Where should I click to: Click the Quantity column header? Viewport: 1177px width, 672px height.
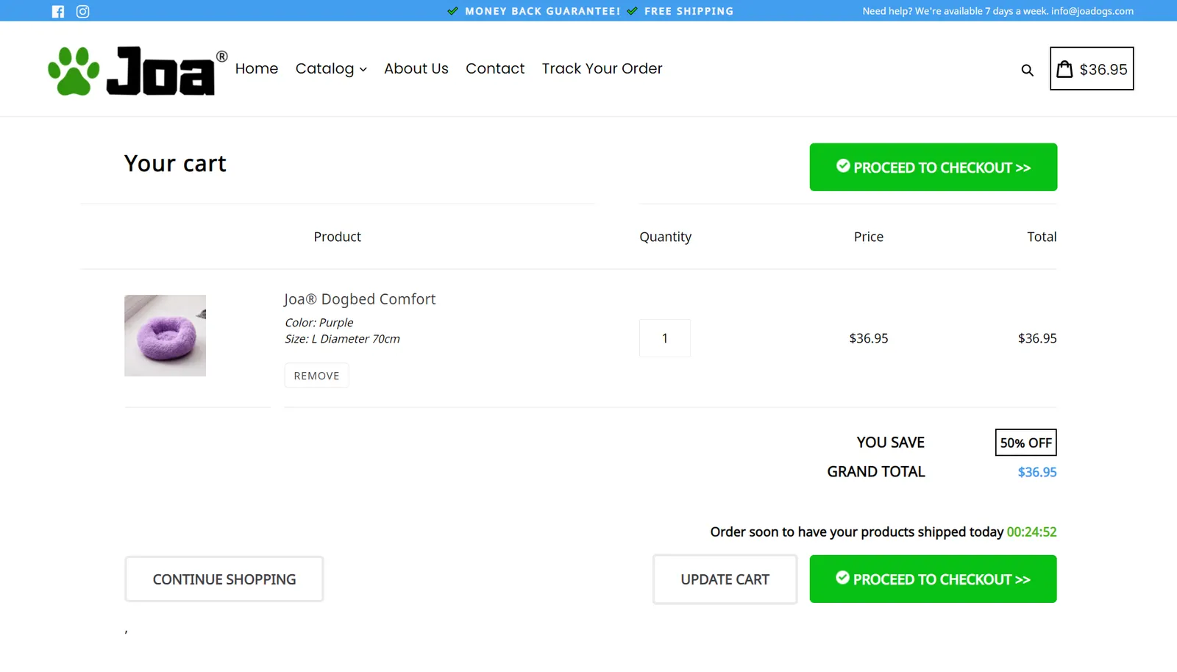[x=666, y=237]
